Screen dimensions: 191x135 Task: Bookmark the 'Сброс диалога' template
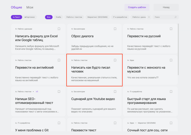point(115,29)
